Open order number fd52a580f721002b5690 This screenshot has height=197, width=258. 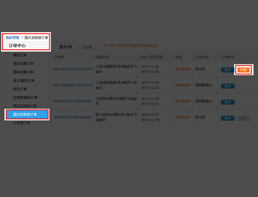click(x=73, y=101)
